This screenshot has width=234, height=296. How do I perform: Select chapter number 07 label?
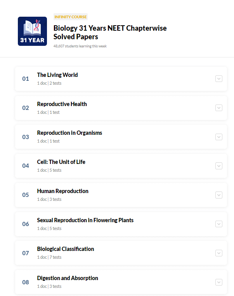point(26,253)
